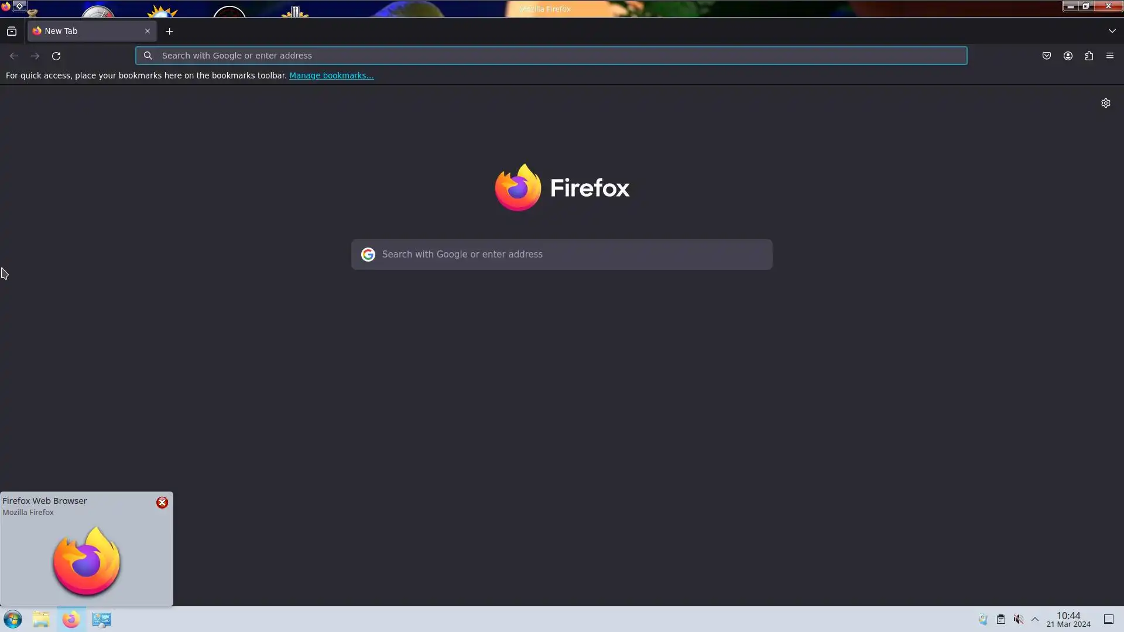Open the application hamburger menu
This screenshot has height=632, width=1124.
1110,56
